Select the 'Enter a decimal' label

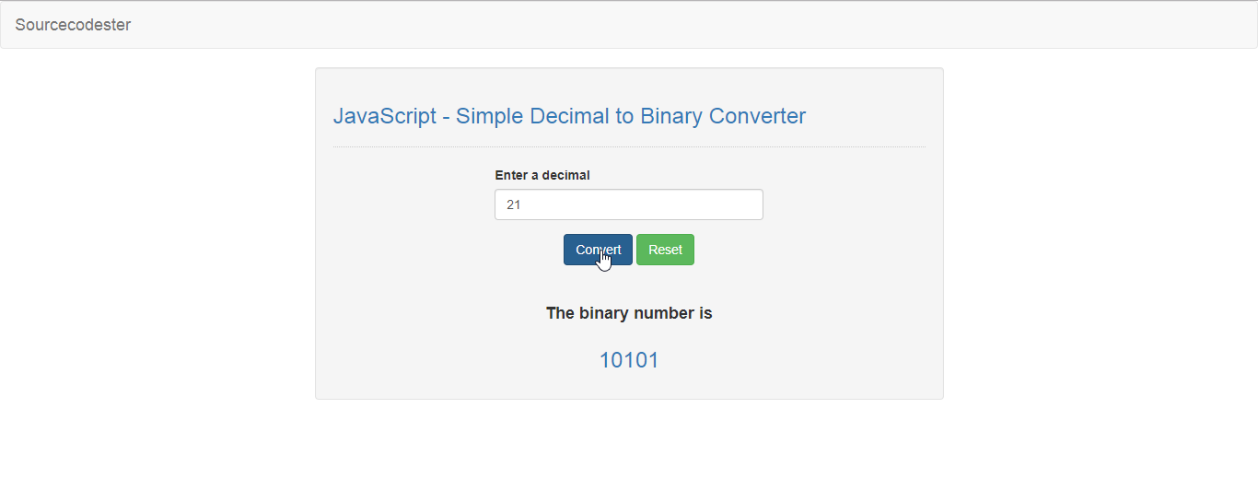[542, 175]
